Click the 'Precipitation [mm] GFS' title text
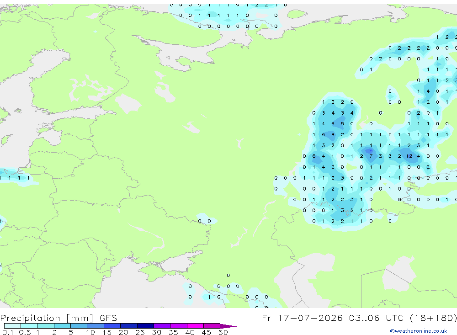The image size is (457, 335). pos(58,318)
